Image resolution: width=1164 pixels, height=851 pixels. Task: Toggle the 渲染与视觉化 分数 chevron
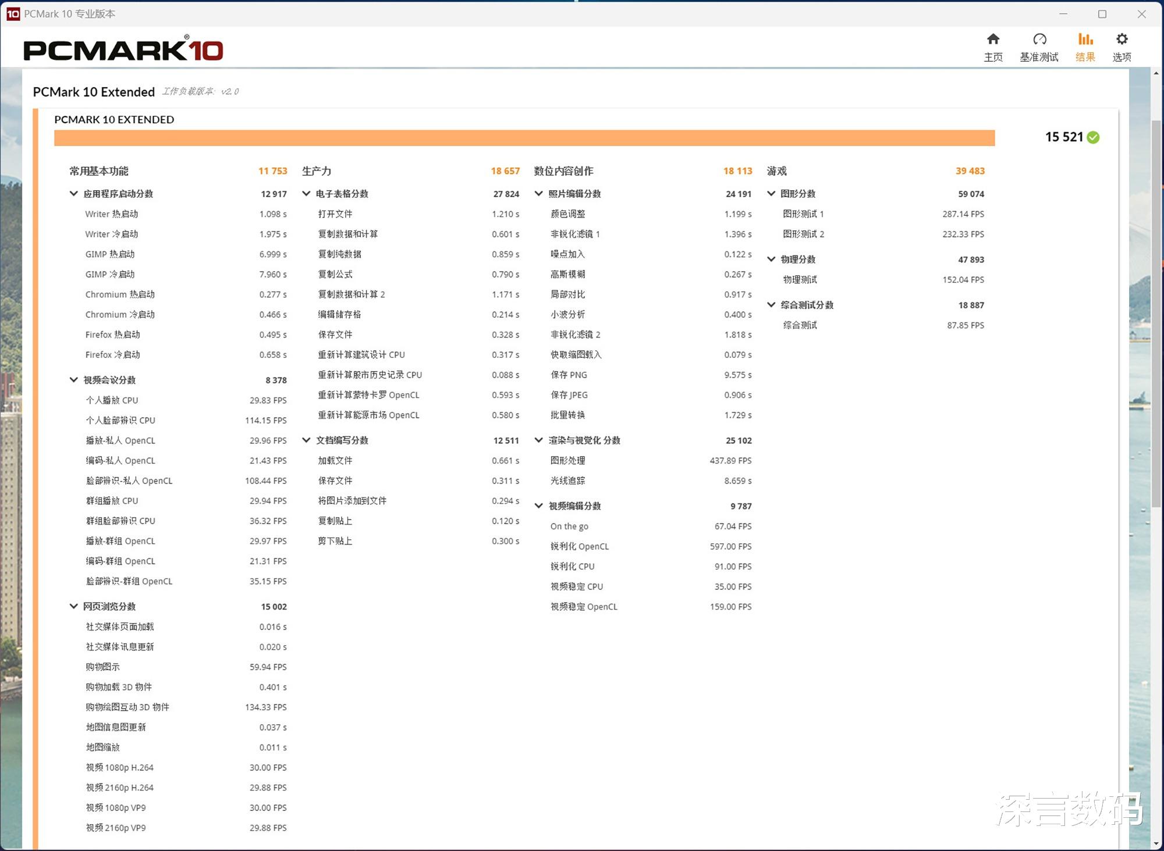[x=539, y=440]
